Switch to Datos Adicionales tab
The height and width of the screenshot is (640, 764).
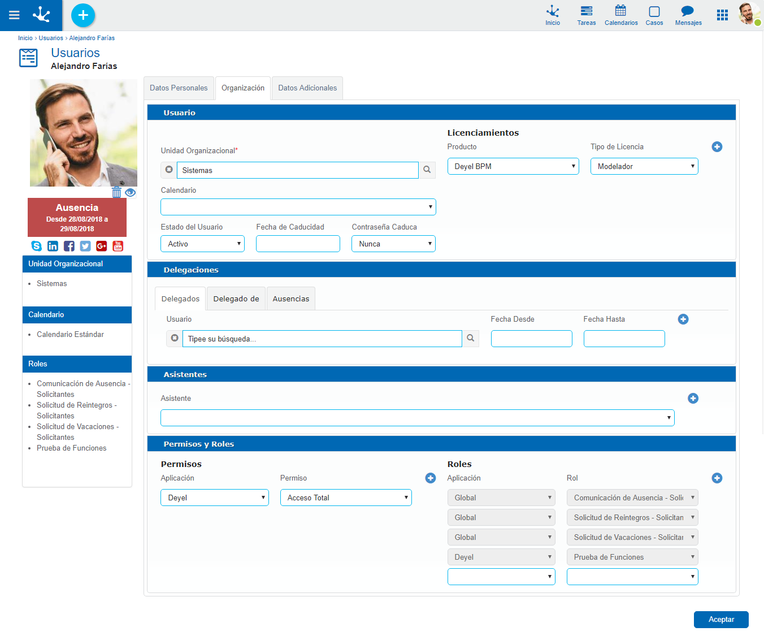307,88
